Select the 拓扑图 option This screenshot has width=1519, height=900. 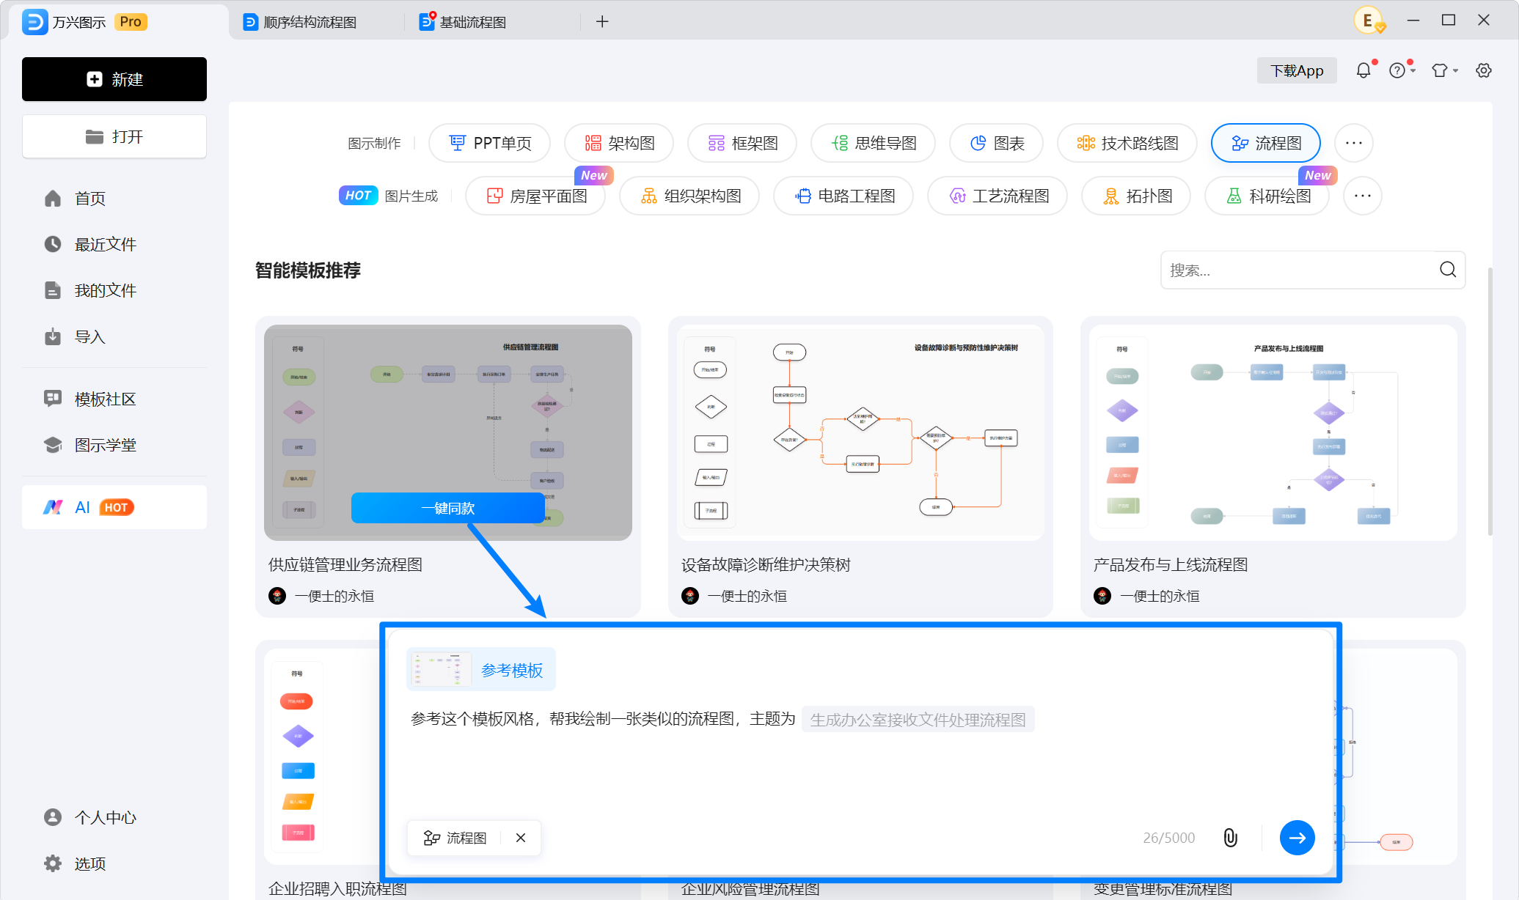pos(1136,196)
